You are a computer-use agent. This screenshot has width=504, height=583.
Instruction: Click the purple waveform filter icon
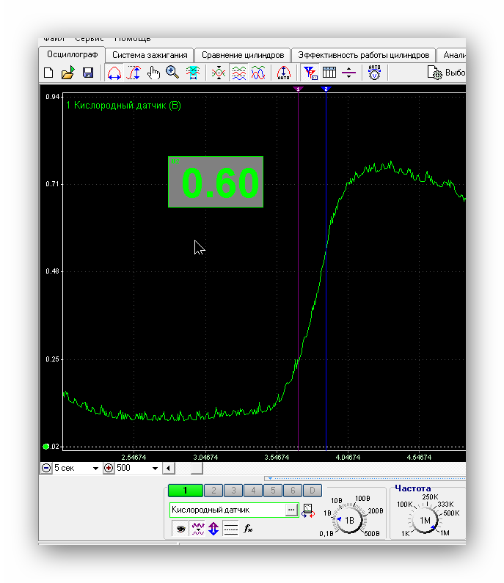198,528
